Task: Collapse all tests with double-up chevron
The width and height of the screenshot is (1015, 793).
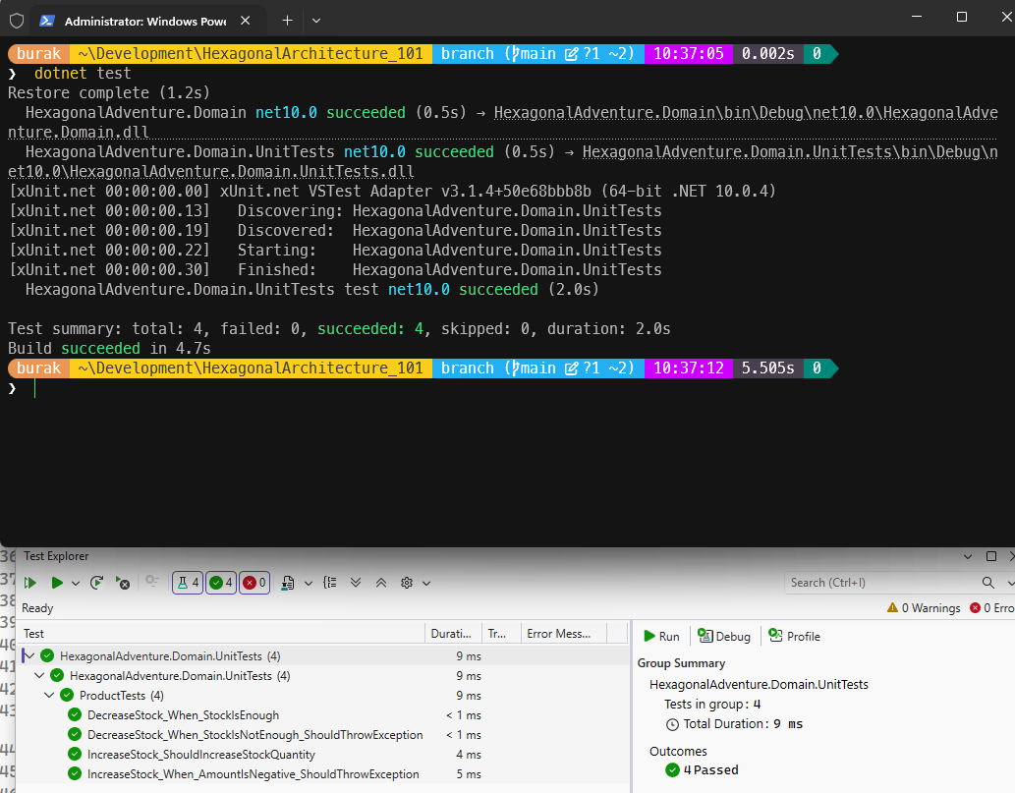Action: [x=380, y=583]
